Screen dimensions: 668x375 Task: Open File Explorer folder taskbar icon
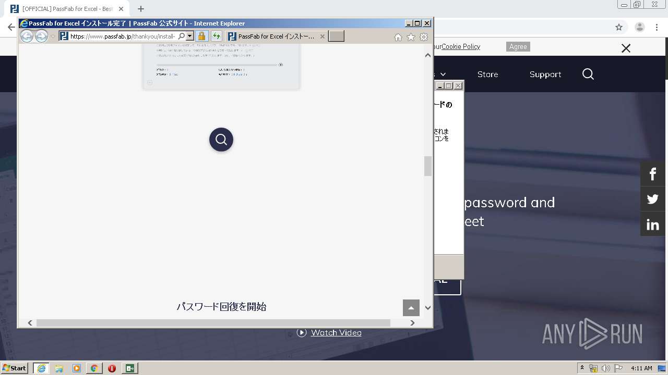click(59, 368)
